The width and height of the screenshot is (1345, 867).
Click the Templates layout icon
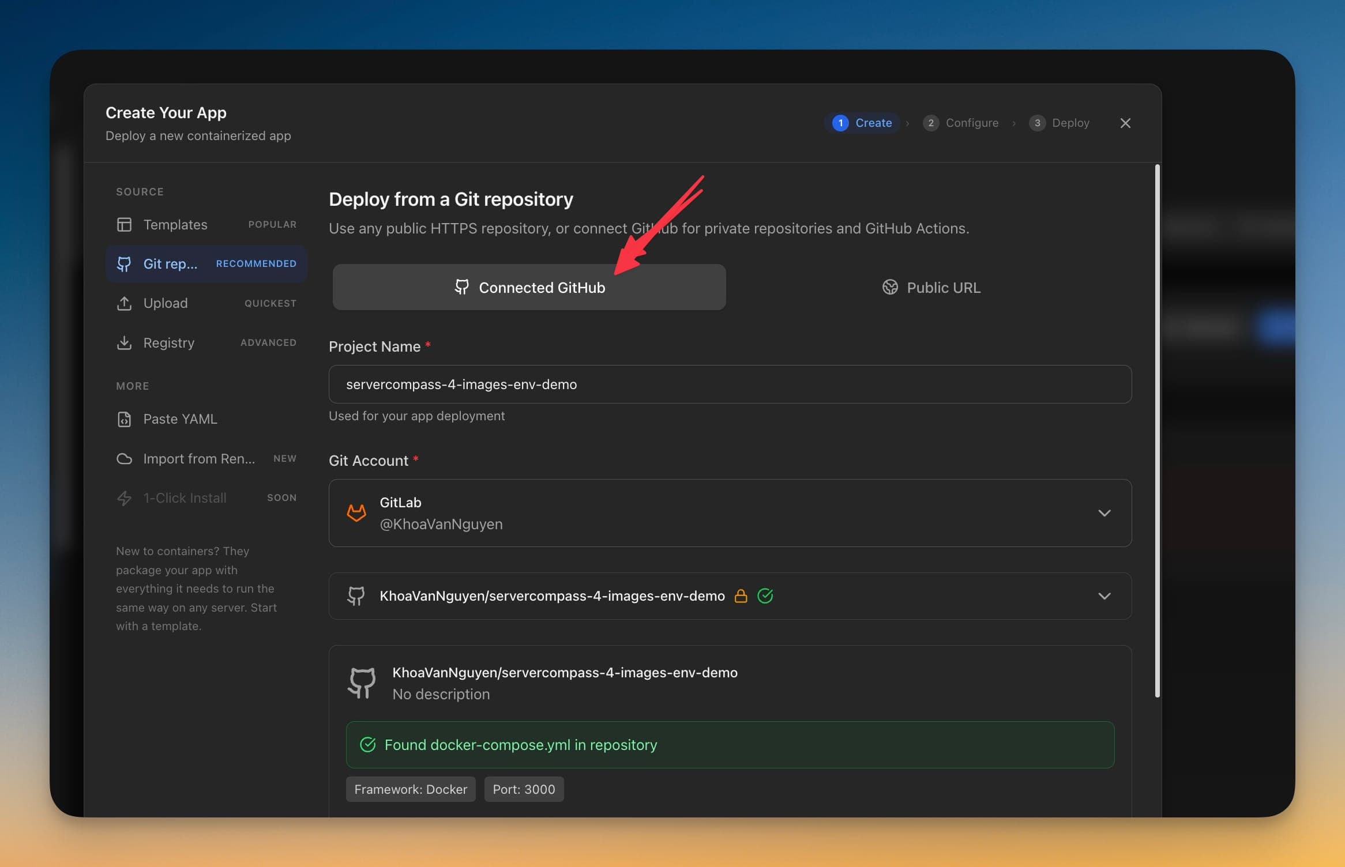coord(124,224)
